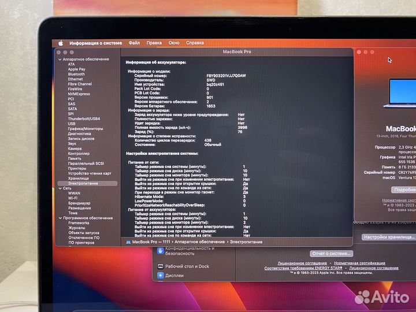
Task: Open the Нормативная сертификация link
Action: point(359,263)
